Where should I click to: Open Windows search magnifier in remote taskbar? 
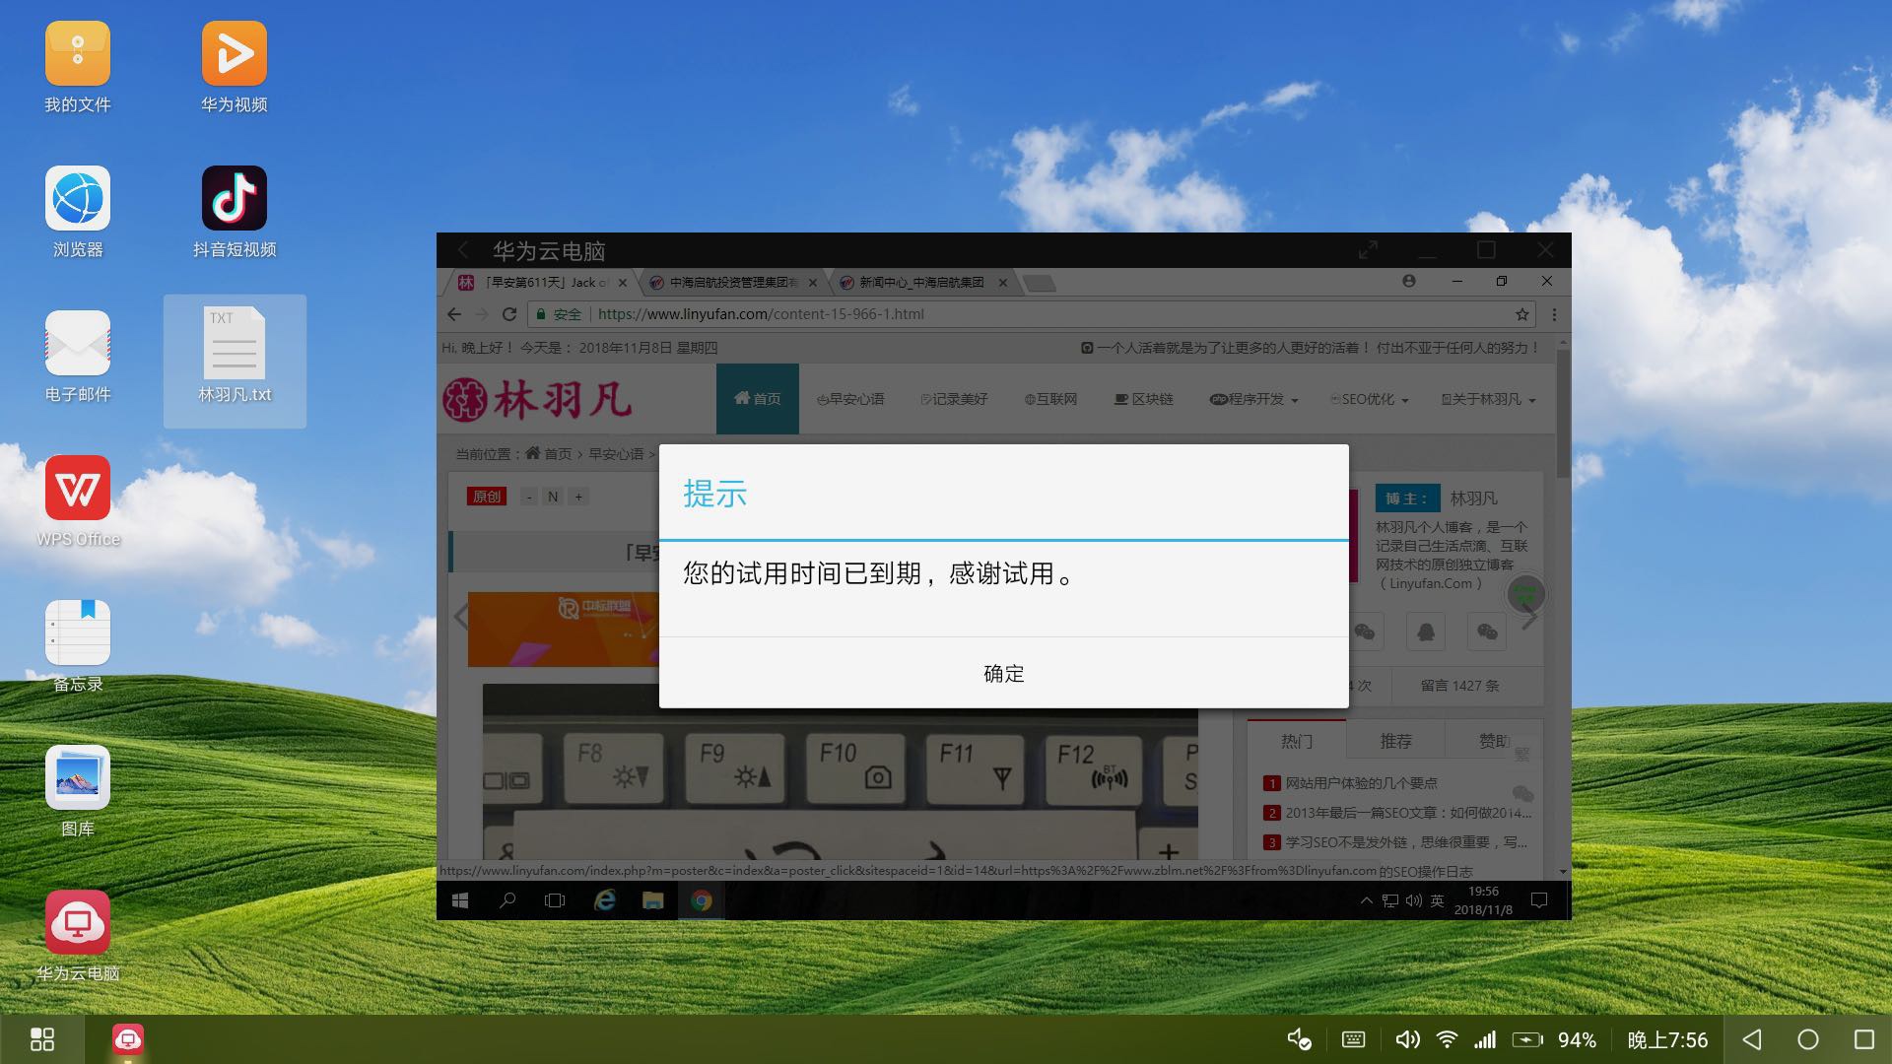pyautogui.click(x=507, y=900)
